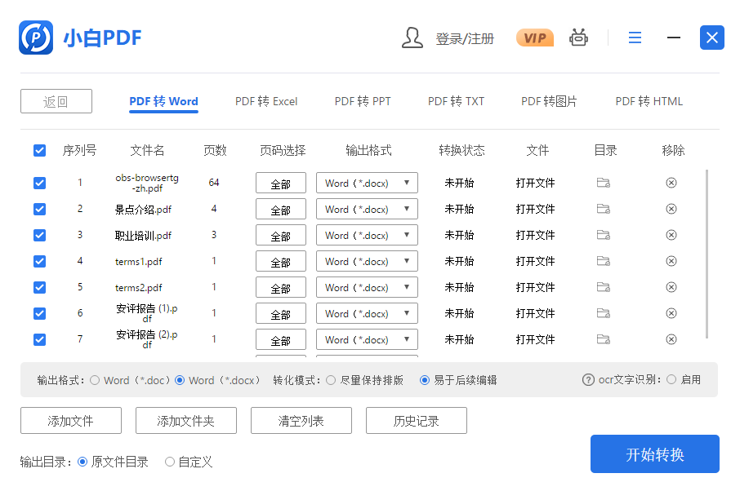
Task: Open the hamburger menu icon
Action: [x=635, y=38]
